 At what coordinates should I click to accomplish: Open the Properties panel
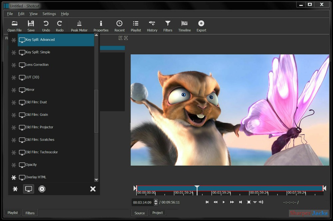101,25
